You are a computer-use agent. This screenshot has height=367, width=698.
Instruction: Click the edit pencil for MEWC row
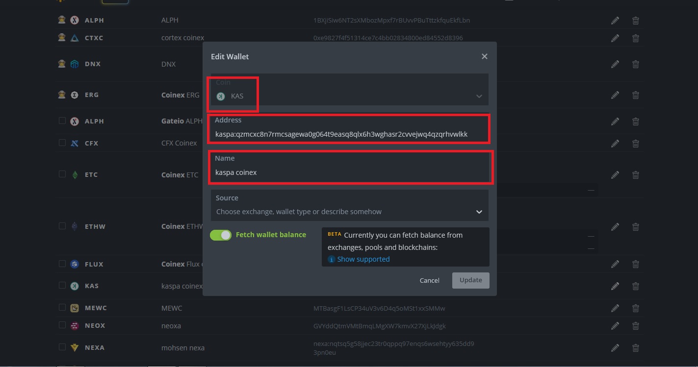tap(615, 308)
